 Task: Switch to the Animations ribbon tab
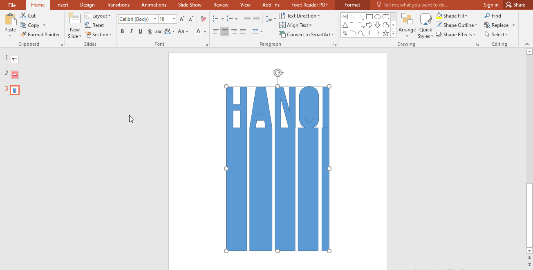coord(154,5)
